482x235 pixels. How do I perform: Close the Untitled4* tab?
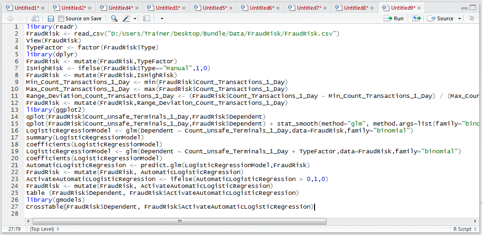tap(137, 8)
